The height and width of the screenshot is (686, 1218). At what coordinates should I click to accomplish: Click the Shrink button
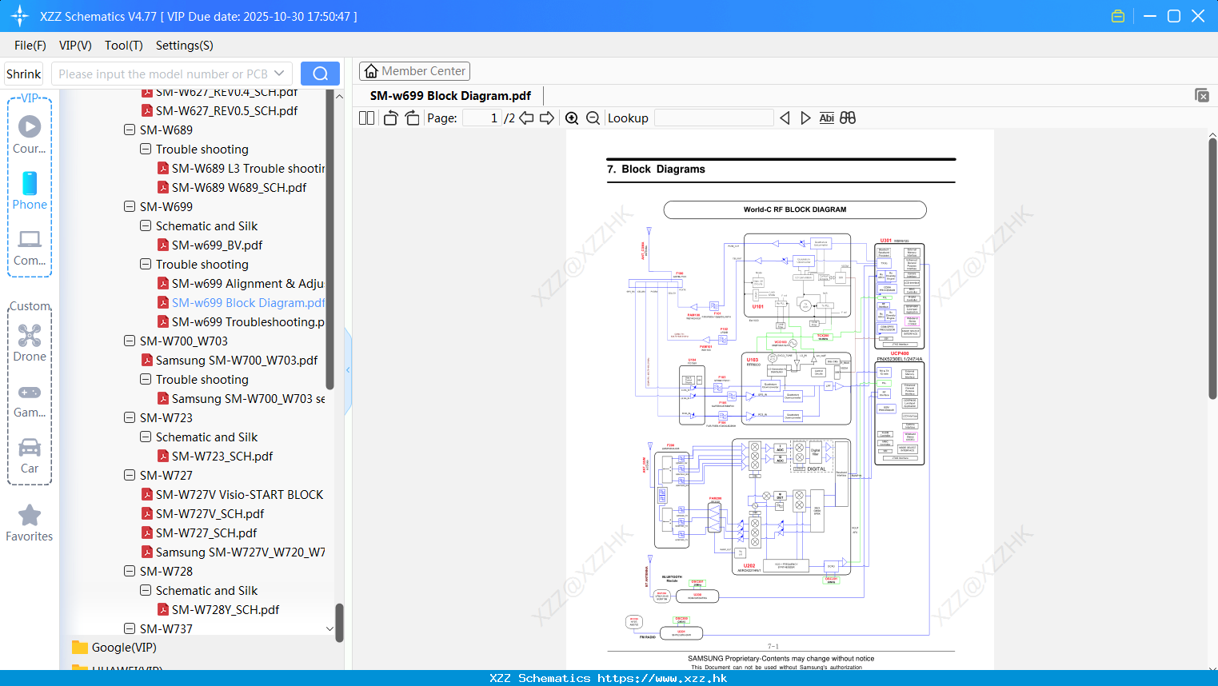click(x=23, y=74)
